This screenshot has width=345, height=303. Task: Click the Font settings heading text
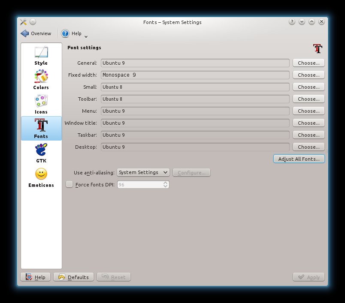coord(84,48)
